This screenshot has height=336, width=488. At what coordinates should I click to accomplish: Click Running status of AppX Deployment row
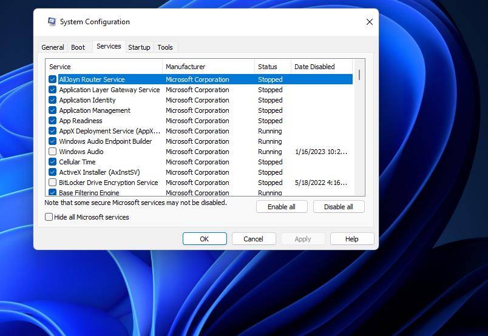(270, 131)
